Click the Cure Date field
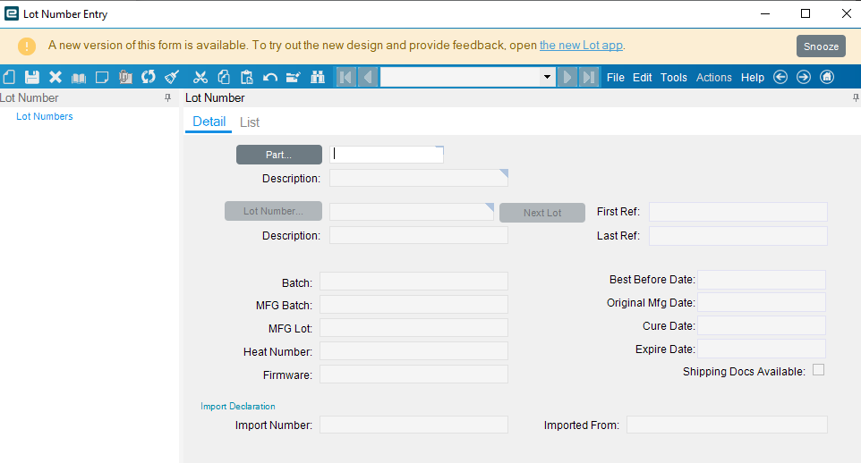The height and width of the screenshot is (463, 861). 762,325
